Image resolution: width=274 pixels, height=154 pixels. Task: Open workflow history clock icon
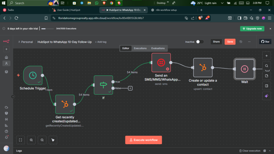(x=241, y=42)
